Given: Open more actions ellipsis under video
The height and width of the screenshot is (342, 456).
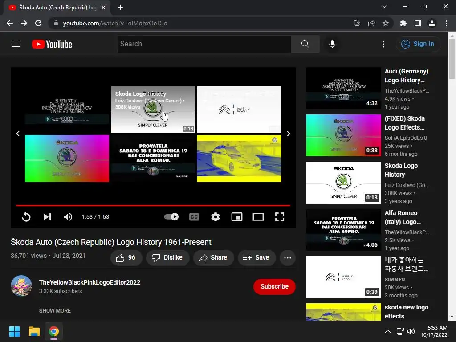Looking at the screenshot, I should [287, 258].
